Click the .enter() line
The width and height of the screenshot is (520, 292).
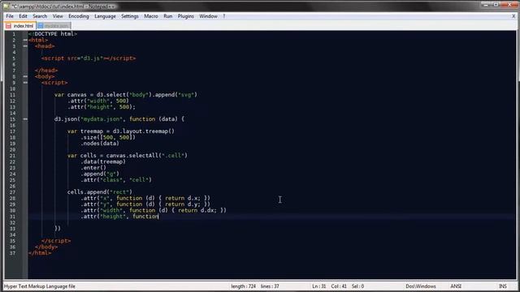coord(93,168)
